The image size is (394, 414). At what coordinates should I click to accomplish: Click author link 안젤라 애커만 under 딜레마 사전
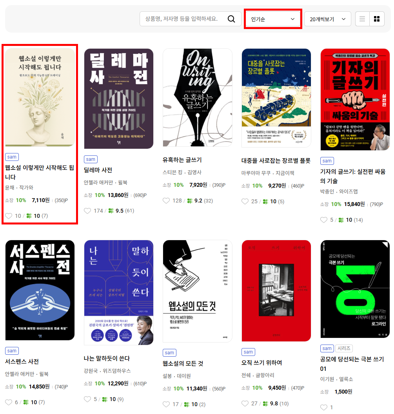(x=98, y=182)
